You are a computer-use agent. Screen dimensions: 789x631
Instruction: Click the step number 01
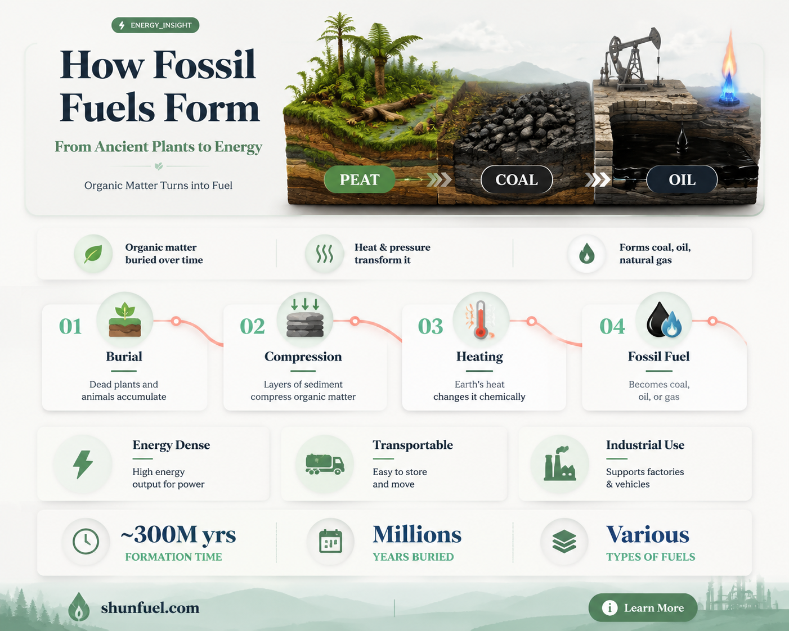70,326
